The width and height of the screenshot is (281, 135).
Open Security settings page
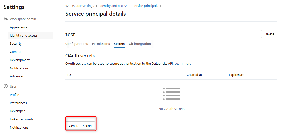click(16, 44)
